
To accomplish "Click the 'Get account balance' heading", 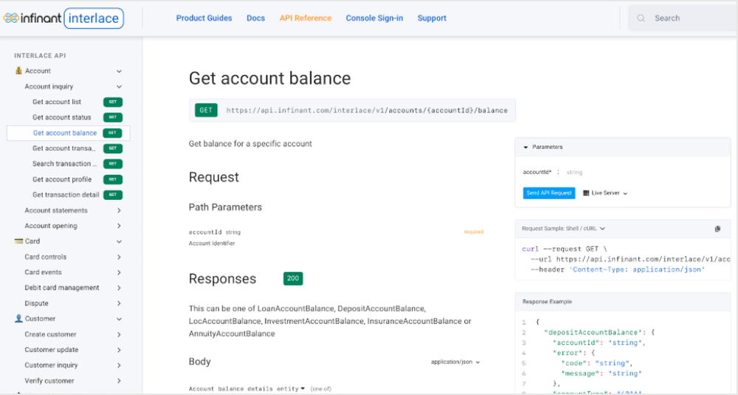I will [269, 78].
